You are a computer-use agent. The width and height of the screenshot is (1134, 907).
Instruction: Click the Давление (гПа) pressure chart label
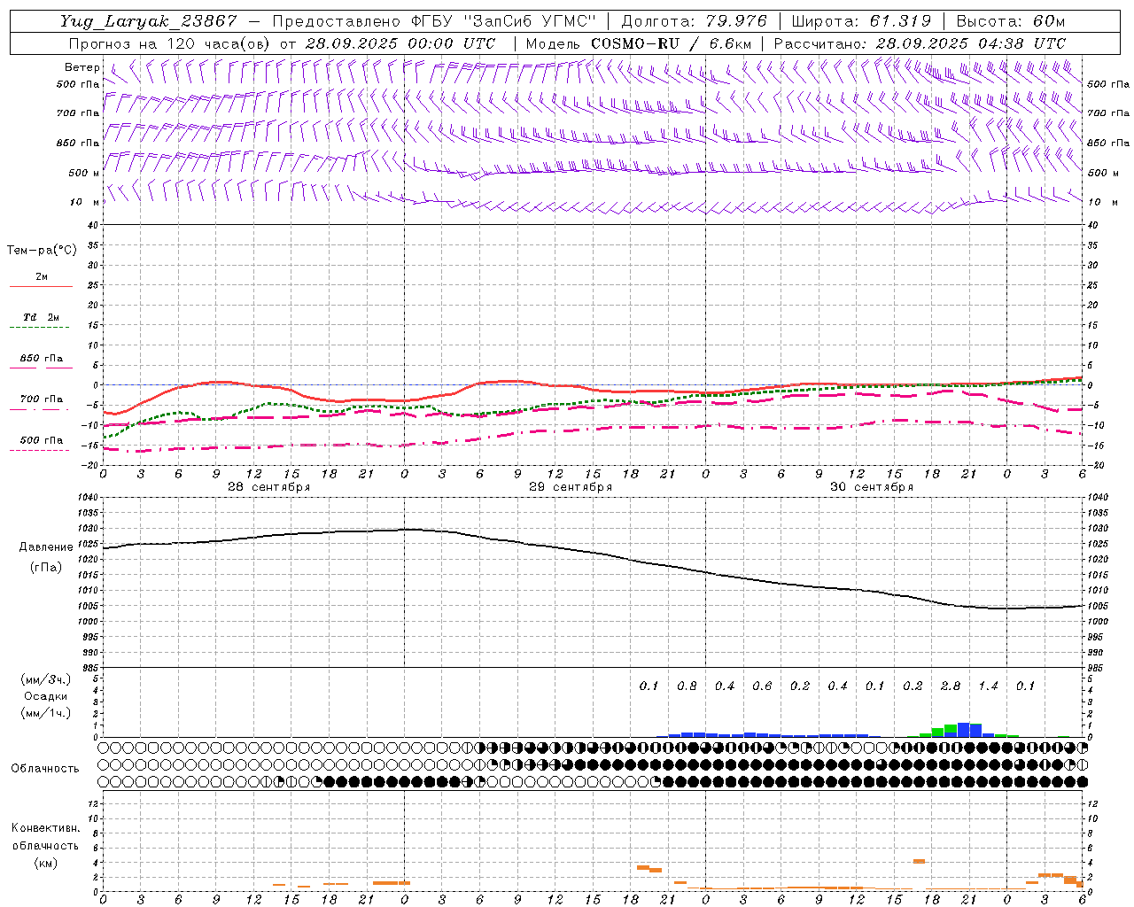pos(45,556)
